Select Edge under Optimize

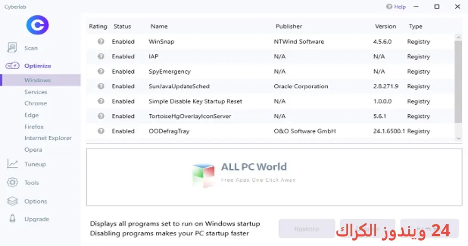(32, 115)
